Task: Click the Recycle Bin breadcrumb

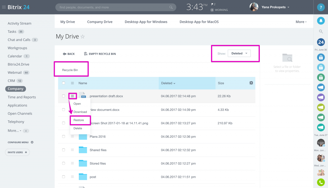Action: (70, 70)
